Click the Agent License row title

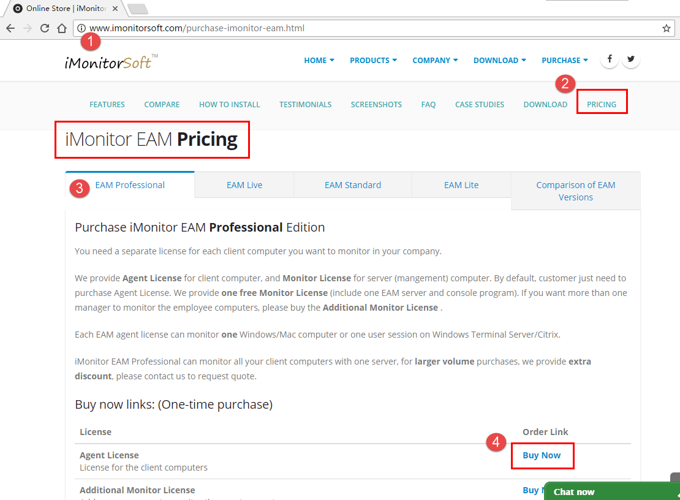click(109, 455)
